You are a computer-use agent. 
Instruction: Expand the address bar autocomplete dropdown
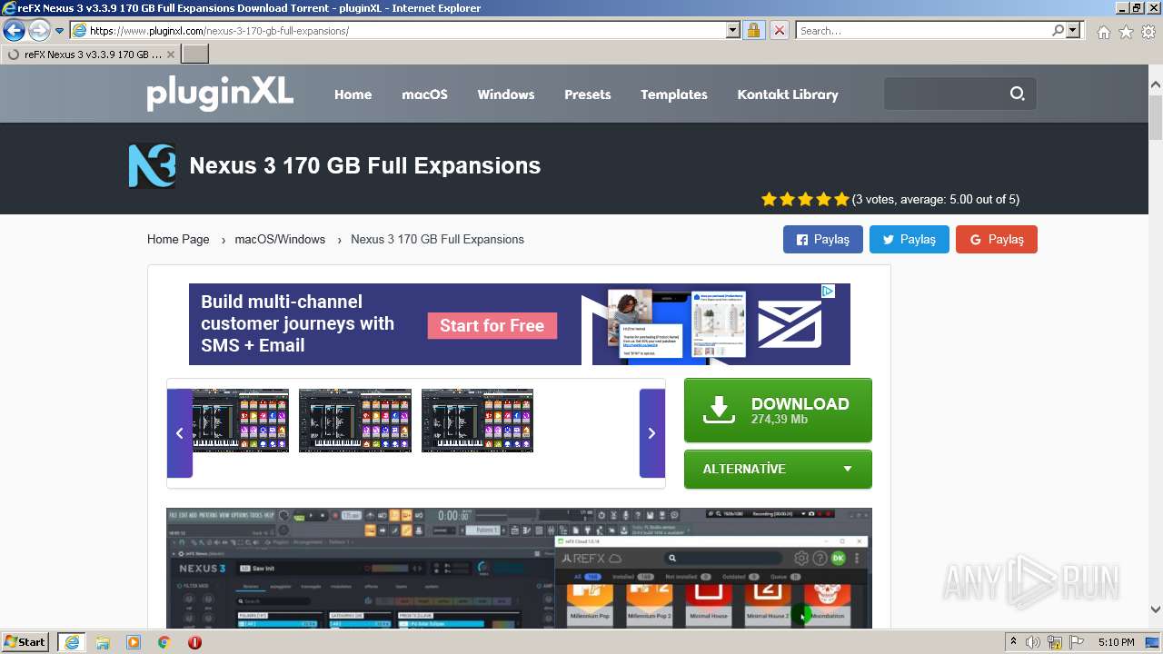click(733, 30)
